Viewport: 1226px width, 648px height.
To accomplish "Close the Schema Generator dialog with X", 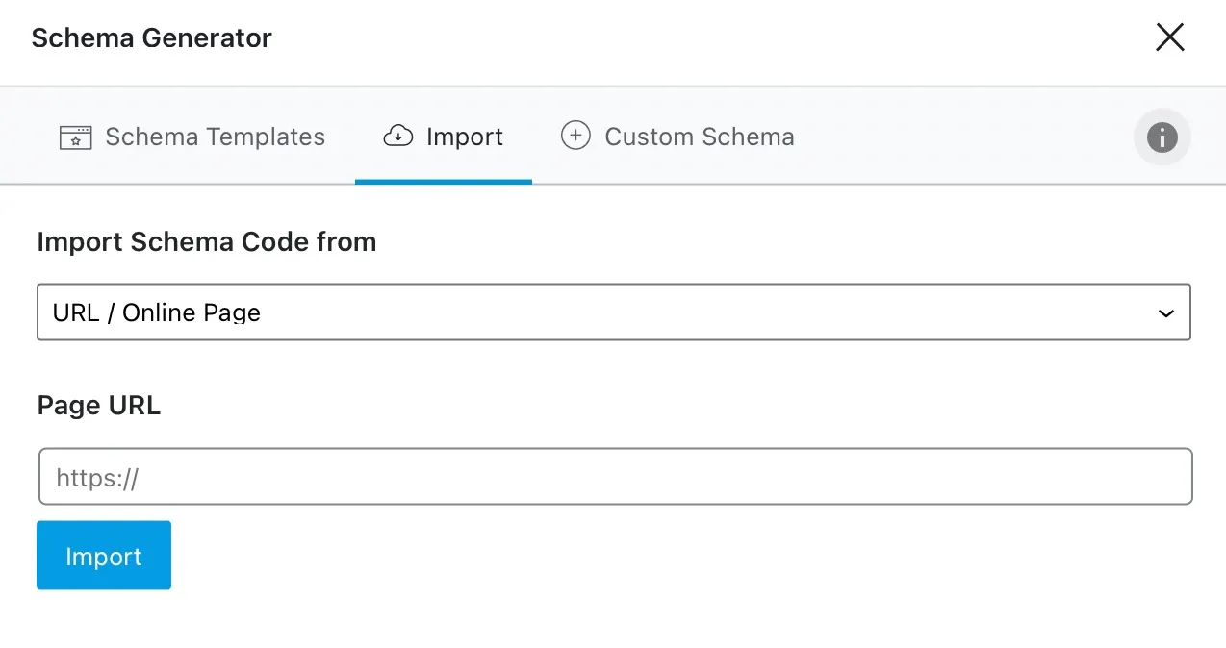I will [1169, 37].
